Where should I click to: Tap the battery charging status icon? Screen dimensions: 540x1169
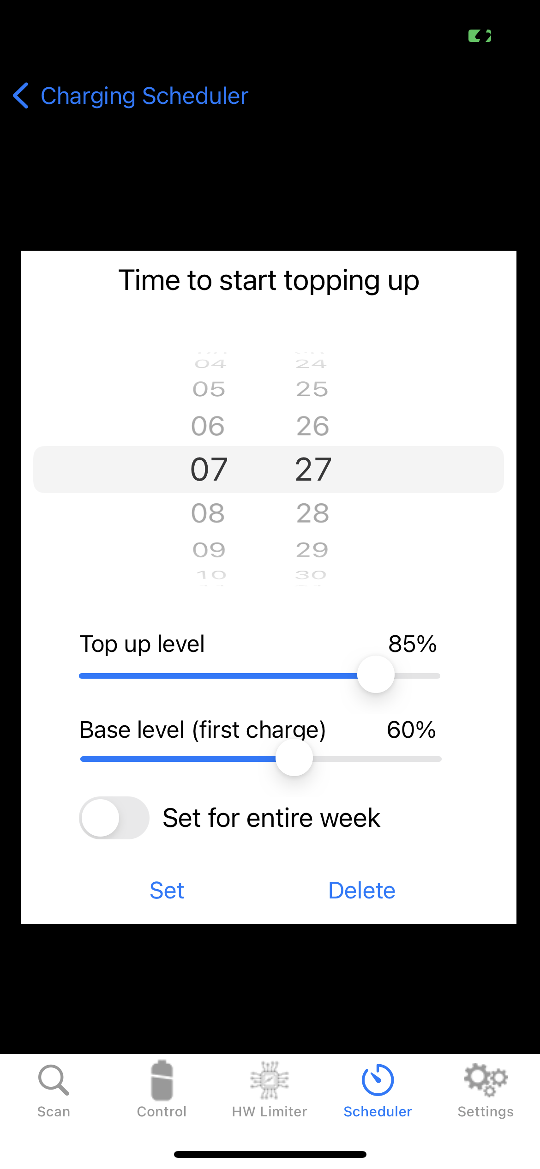480,36
